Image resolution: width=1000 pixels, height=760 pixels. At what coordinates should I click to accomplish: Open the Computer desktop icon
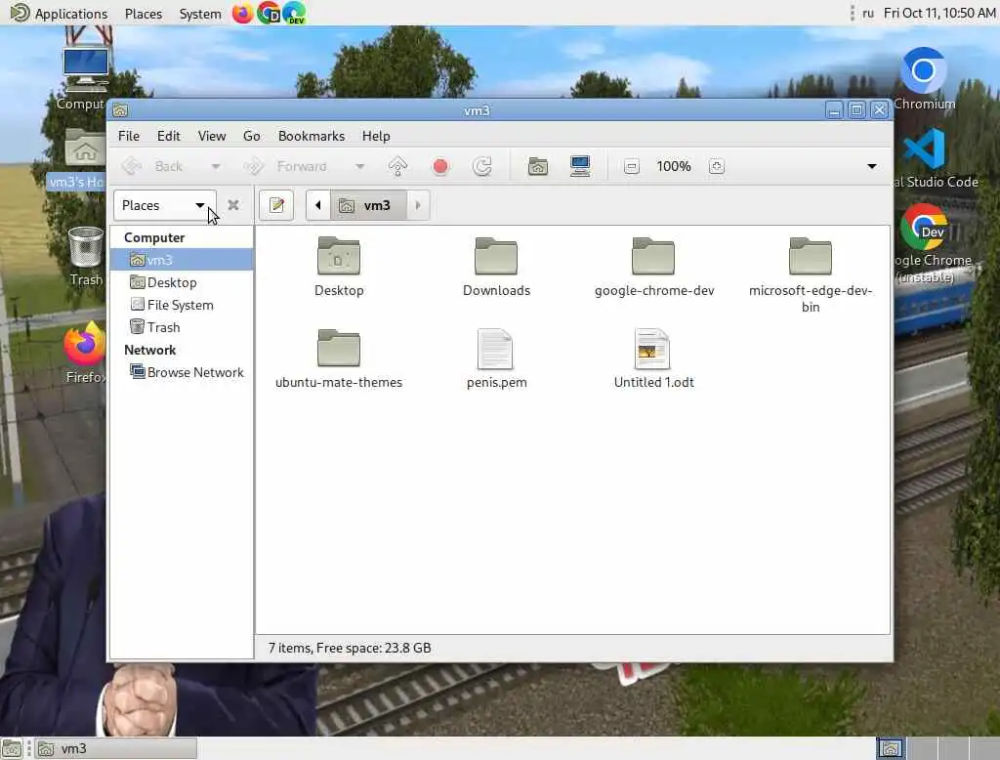[84, 69]
